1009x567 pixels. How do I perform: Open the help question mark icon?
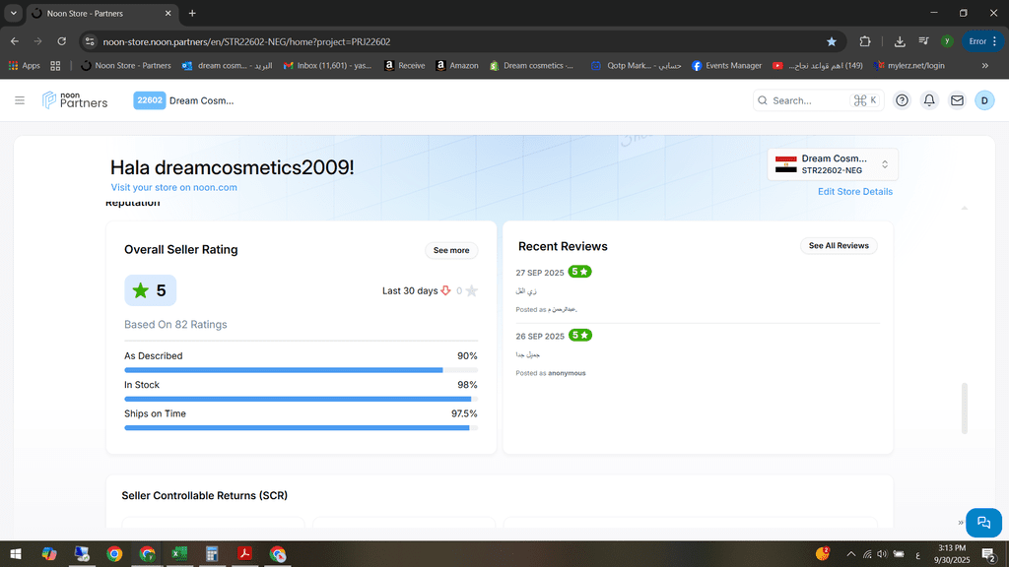click(903, 100)
